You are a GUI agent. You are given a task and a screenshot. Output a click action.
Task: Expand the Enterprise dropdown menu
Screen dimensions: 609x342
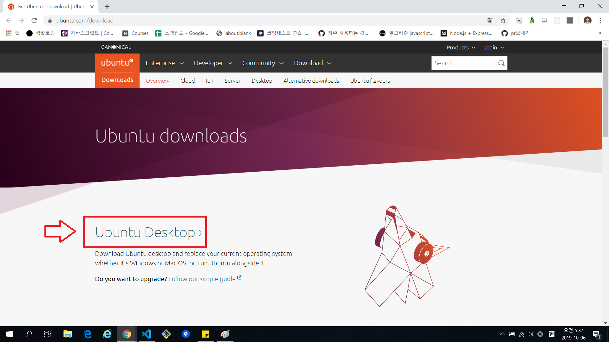click(x=164, y=63)
